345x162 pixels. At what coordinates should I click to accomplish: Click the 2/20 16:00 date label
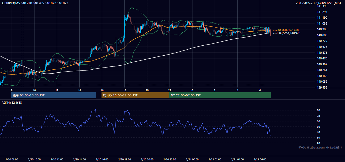pos(102,159)
